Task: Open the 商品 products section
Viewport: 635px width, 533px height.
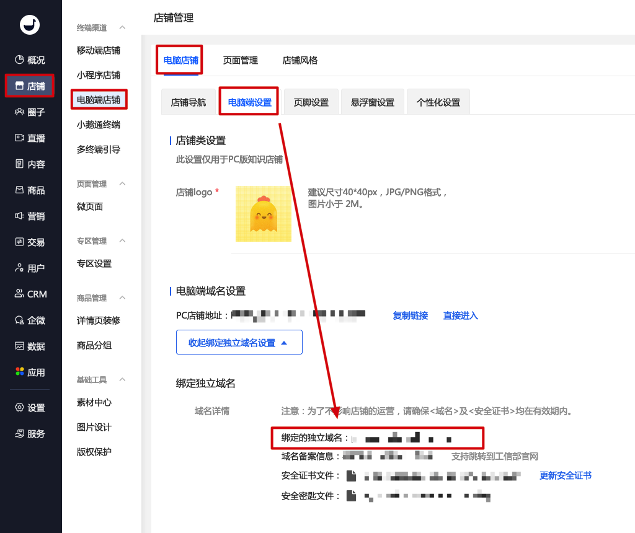Action: [x=30, y=190]
